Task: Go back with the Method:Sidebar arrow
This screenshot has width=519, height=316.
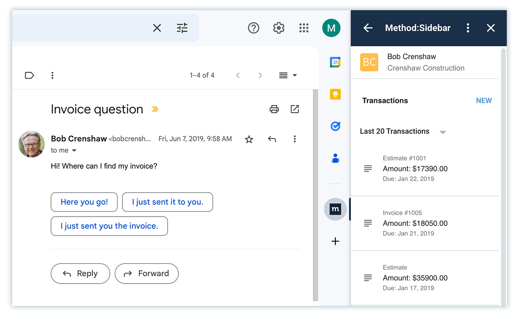Action: [368, 28]
